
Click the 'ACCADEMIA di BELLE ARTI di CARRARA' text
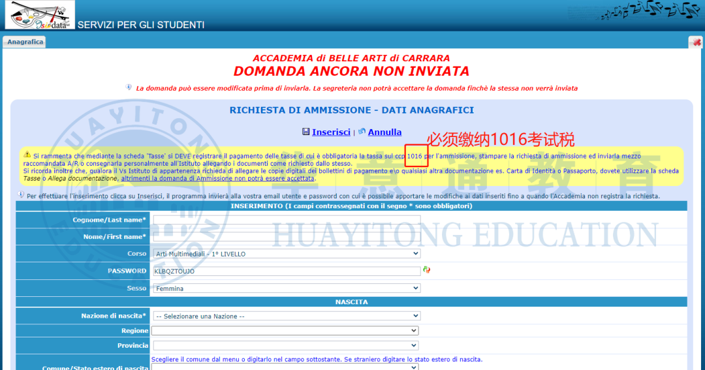coord(351,58)
